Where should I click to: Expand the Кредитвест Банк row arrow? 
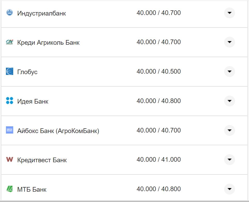(x=229, y=160)
